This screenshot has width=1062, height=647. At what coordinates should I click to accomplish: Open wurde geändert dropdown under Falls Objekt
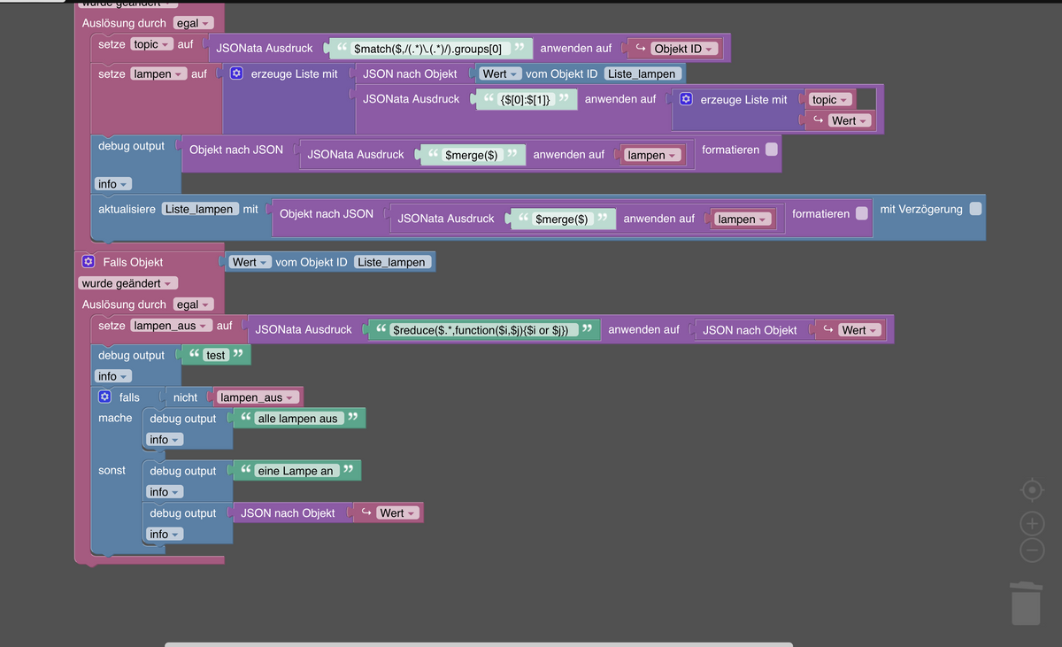coord(128,283)
